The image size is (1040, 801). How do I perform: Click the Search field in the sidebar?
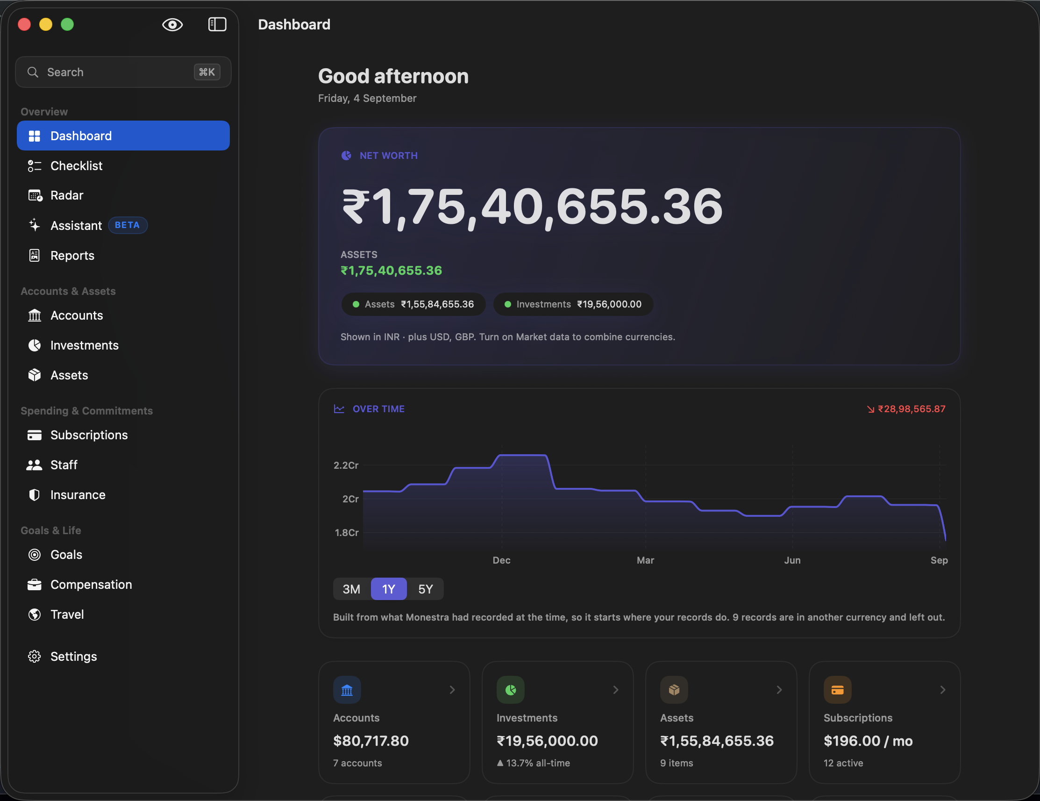click(x=123, y=72)
